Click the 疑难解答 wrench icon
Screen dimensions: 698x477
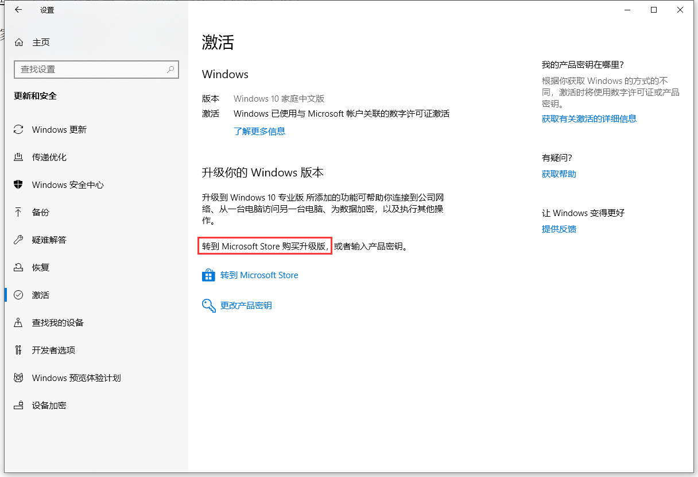click(x=19, y=240)
